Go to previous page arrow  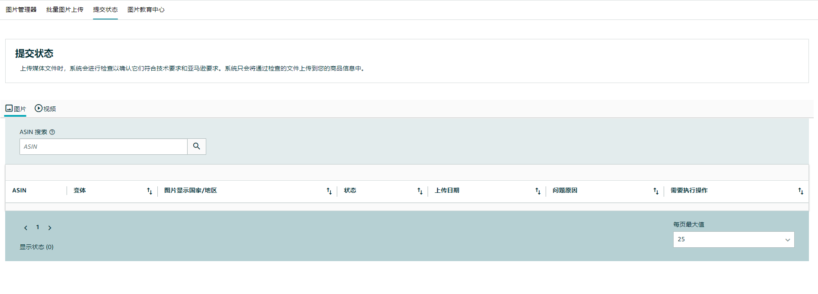coord(26,228)
